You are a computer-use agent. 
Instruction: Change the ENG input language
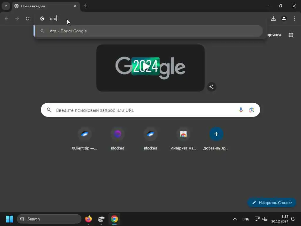click(x=246, y=219)
